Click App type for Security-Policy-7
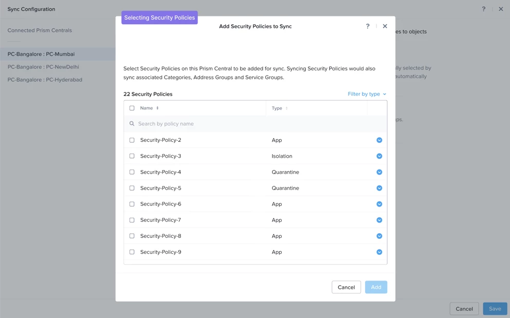The image size is (510, 318). (x=277, y=220)
